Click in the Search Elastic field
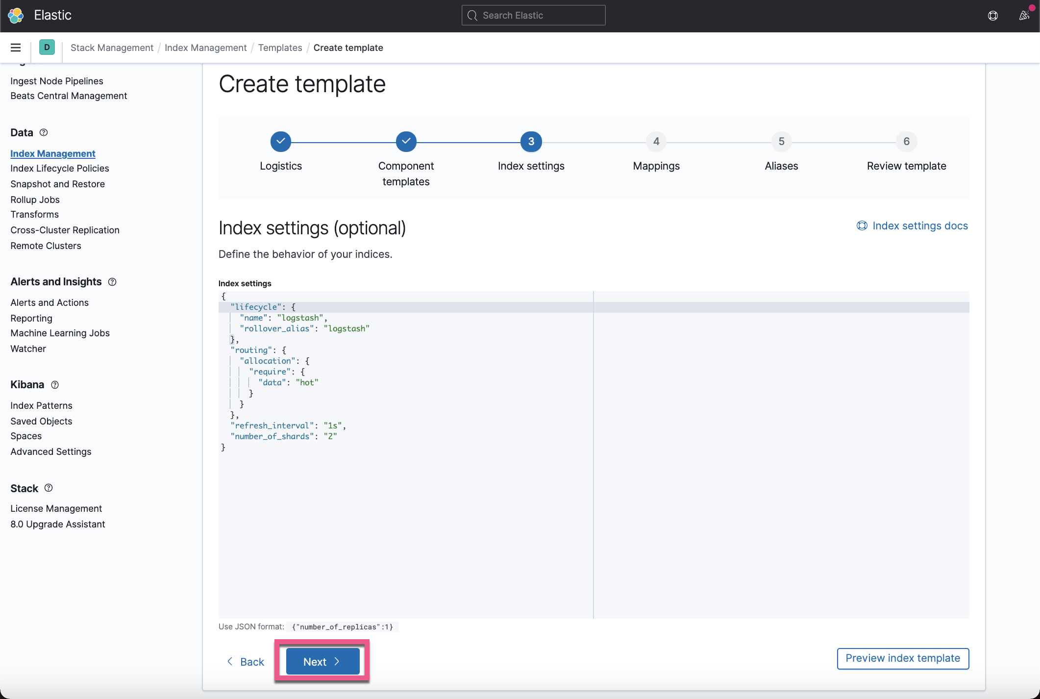Screen dimensions: 1040x699 click(533, 15)
